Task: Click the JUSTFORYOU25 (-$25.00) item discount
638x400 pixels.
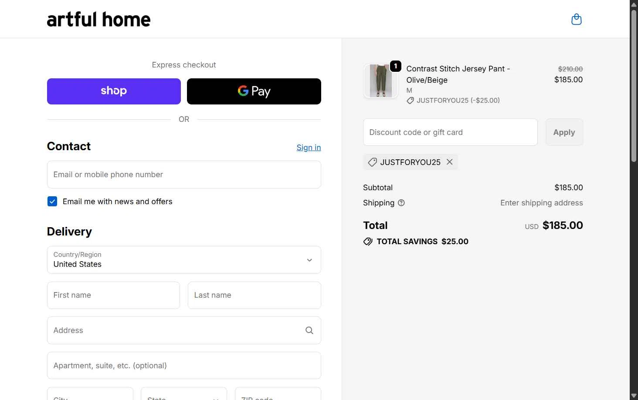Action: point(453,101)
